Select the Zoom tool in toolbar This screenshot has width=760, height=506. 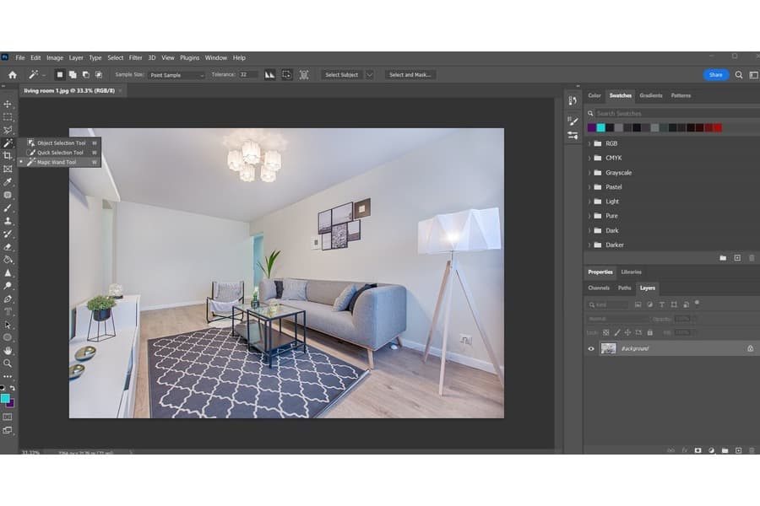(x=8, y=363)
